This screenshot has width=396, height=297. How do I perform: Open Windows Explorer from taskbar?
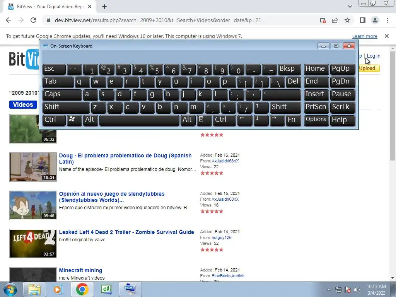pos(34,289)
